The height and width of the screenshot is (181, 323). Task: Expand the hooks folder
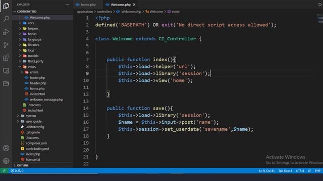[32, 34]
